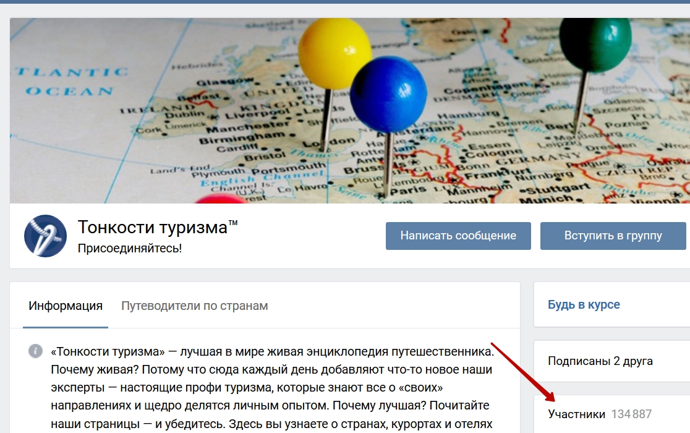The image size is (690, 433).
Task: Switch to Путеводители по странам tab
Action: [x=195, y=306]
